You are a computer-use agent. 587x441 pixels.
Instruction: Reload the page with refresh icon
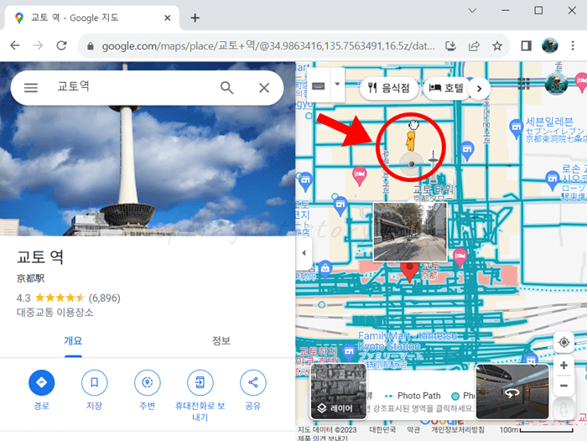[62, 45]
